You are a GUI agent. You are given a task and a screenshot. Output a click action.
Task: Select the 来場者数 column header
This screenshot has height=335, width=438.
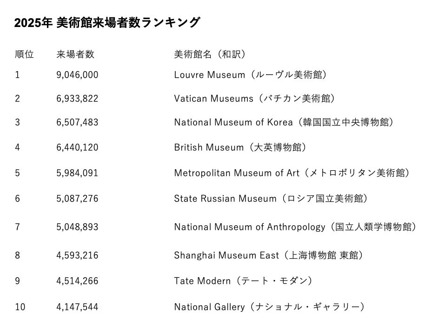pos(75,54)
